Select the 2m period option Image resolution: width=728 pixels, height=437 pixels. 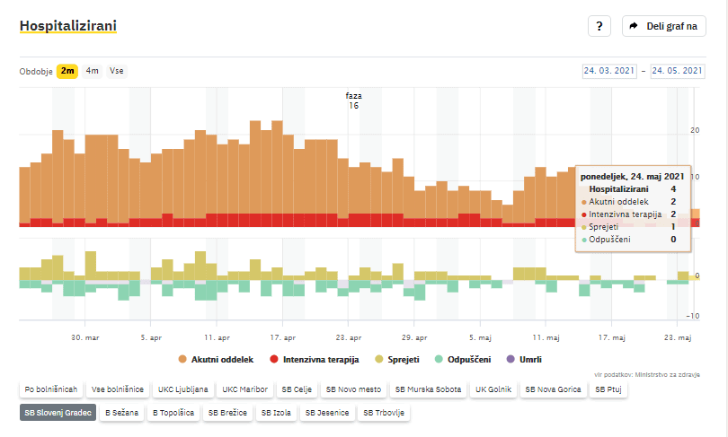point(67,71)
